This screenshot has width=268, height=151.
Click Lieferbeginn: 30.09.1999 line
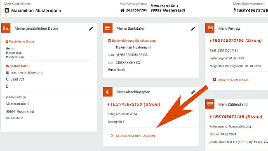tap(227, 58)
